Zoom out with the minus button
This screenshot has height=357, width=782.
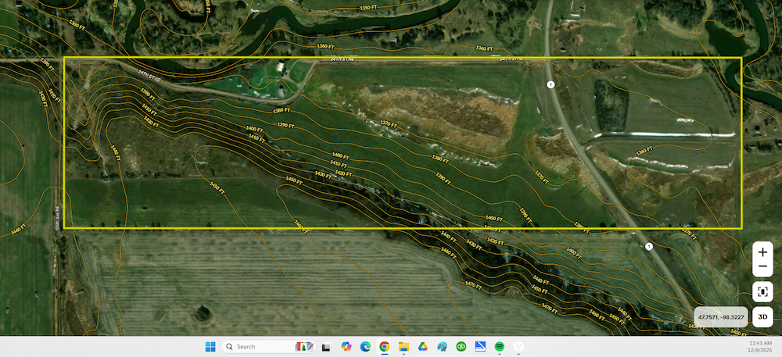(x=762, y=268)
